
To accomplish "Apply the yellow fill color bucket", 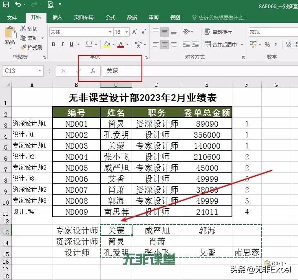I will 107,44.
